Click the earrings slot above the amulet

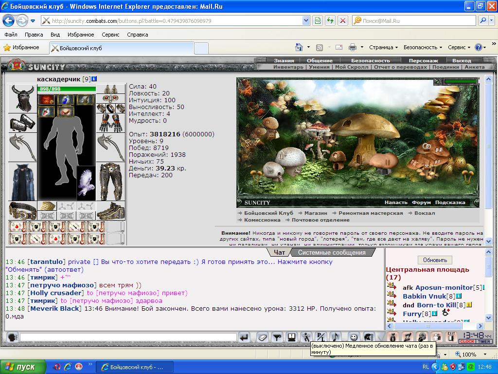coord(111,89)
